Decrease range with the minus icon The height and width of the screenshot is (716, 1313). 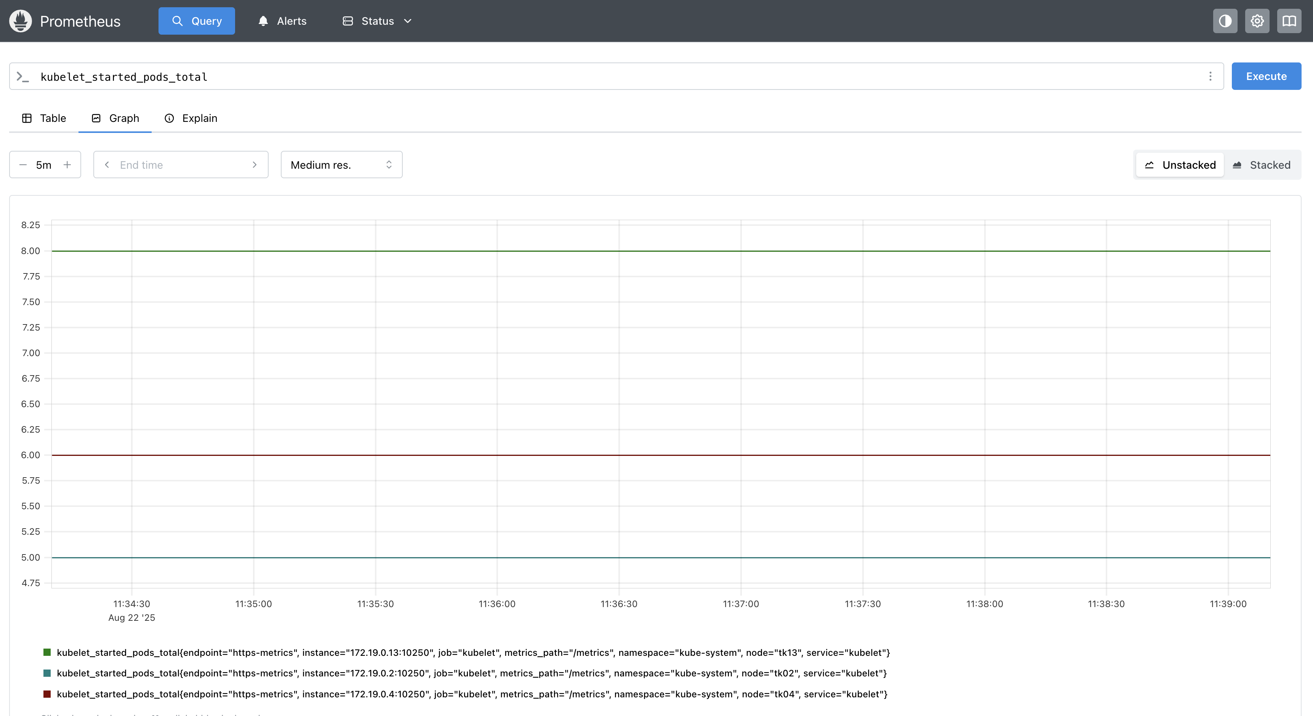pos(23,165)
